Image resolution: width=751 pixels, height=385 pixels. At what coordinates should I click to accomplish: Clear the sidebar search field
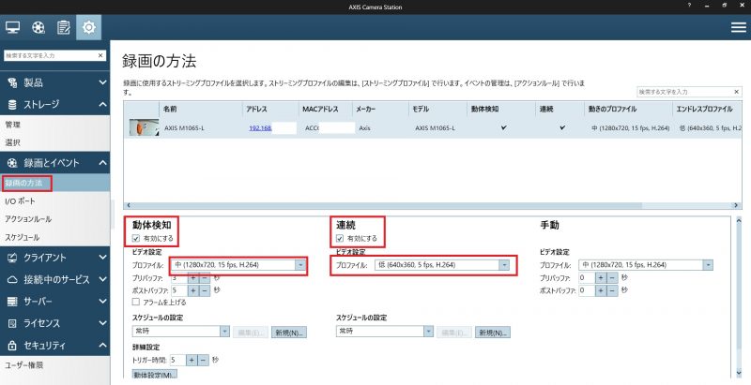pos(100,55)
